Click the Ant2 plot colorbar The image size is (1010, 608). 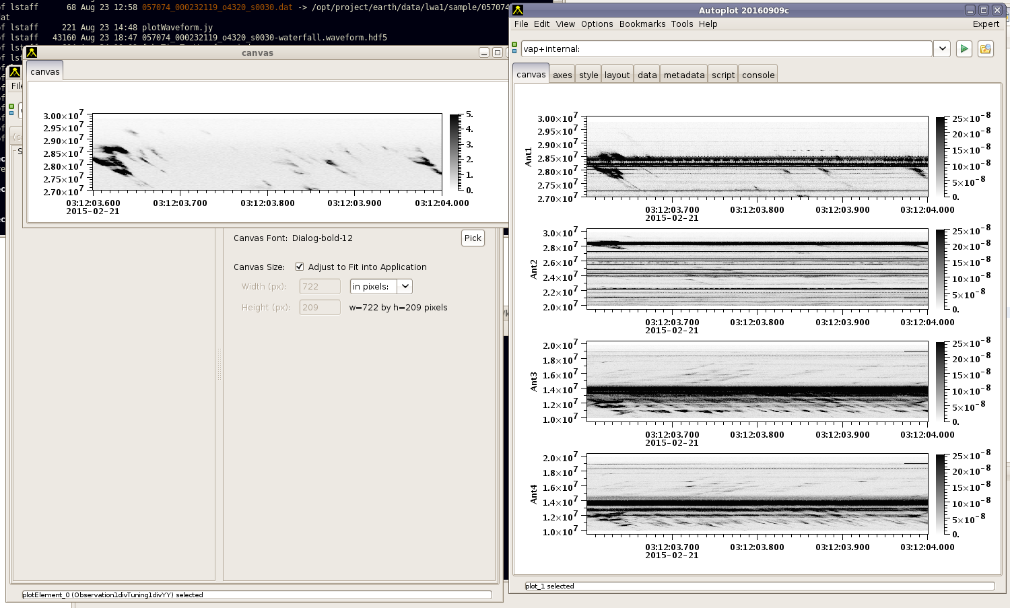point(940,269)
